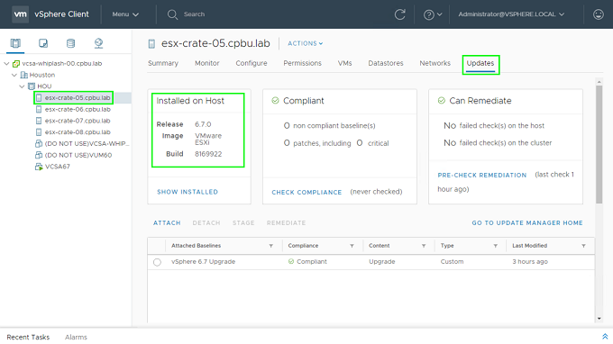Filter the Attached Baselines column

click(271, 246)
